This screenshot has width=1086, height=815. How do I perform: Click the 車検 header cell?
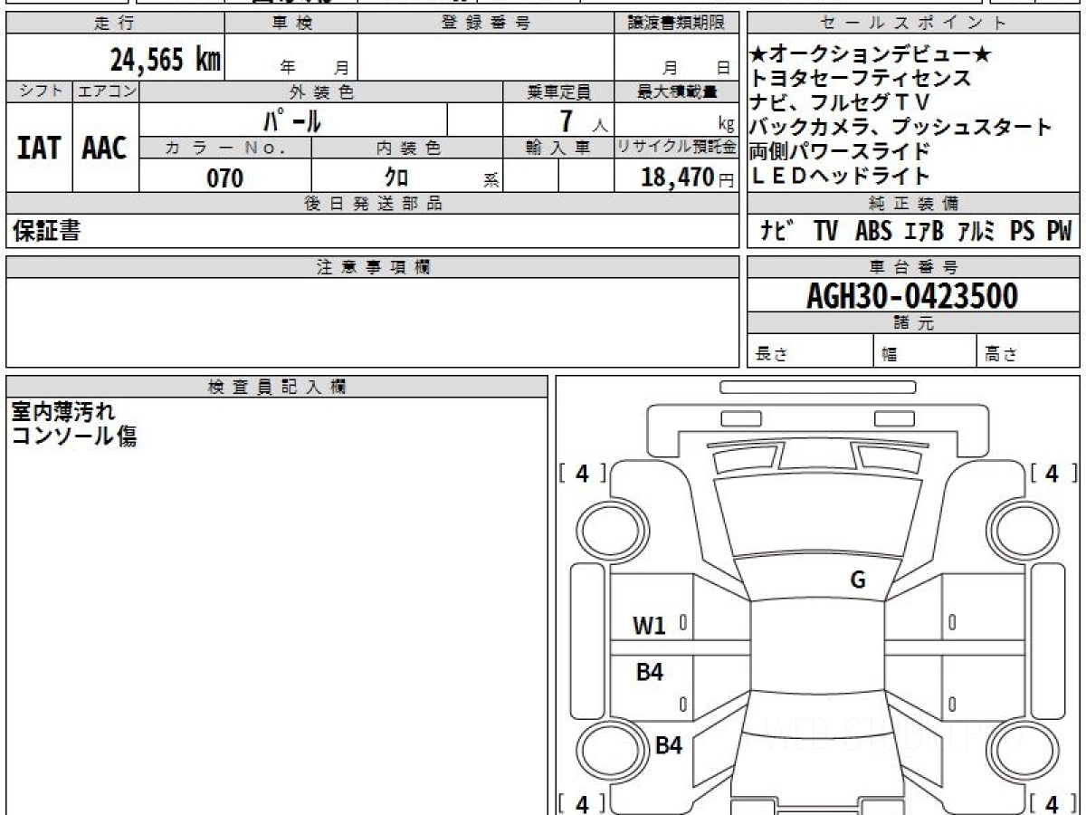(x=291, y=24)
